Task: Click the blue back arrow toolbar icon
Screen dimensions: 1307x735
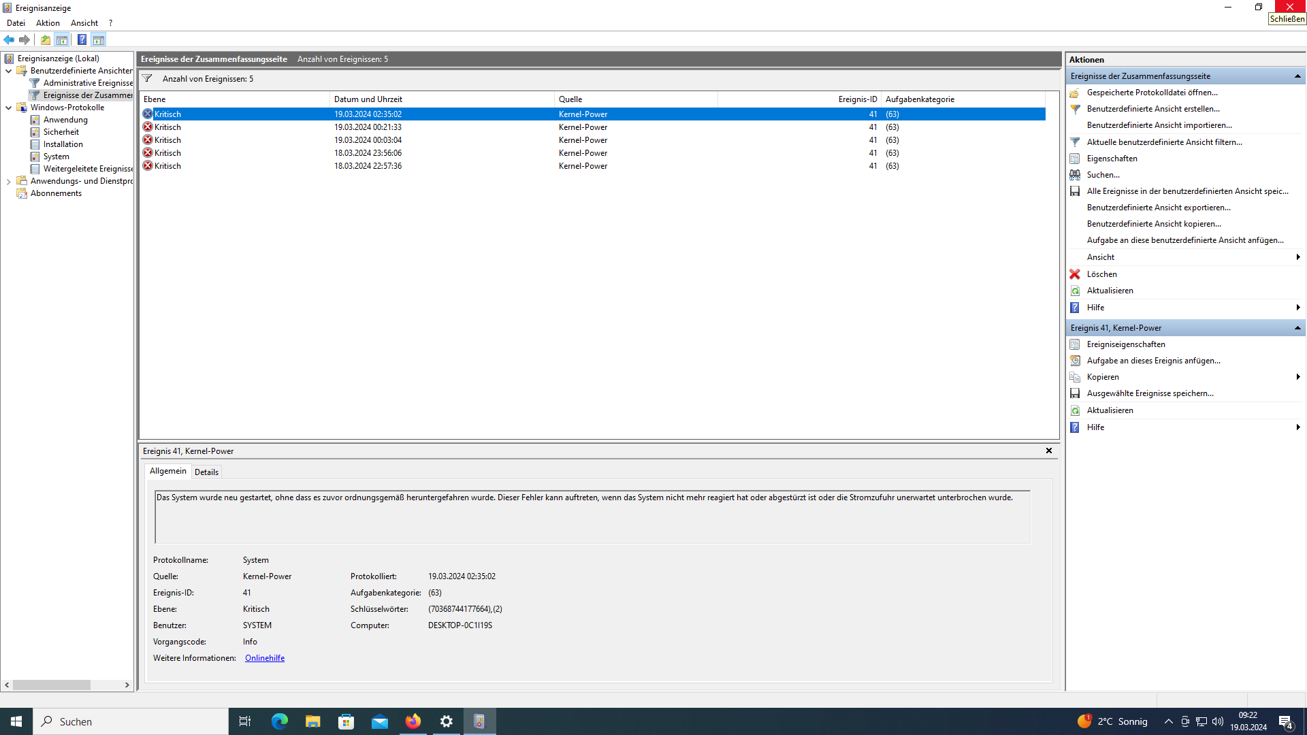Action: pyautogui.click(x=9, y=39)
